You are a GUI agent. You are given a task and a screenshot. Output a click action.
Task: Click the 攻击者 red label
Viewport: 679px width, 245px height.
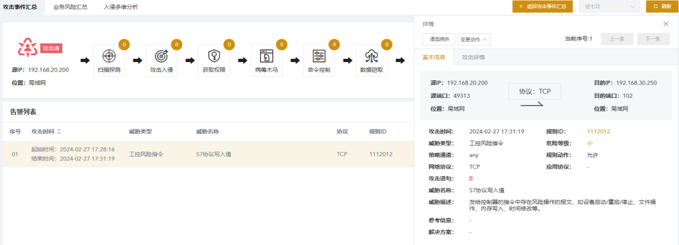(x=52, y=48)
